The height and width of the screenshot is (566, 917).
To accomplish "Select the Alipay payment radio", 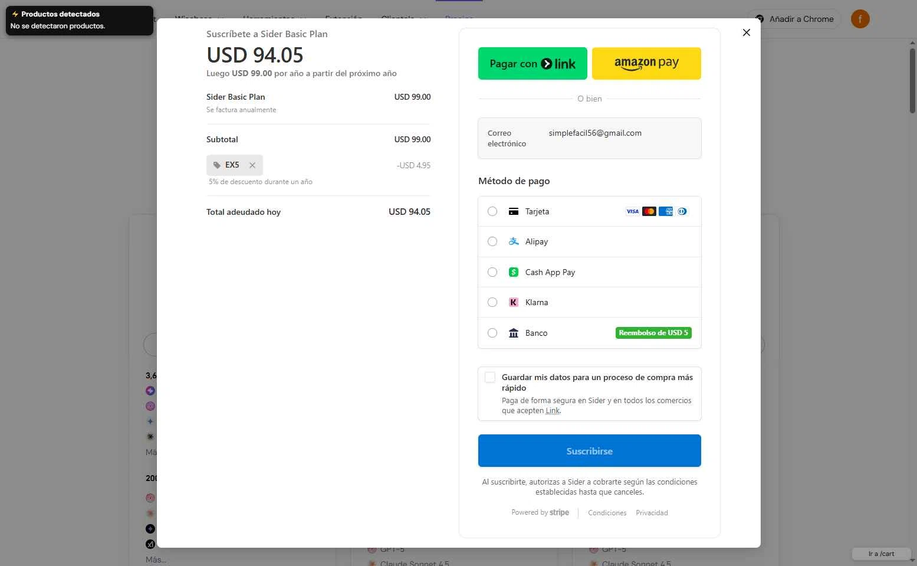I will 492,241.
